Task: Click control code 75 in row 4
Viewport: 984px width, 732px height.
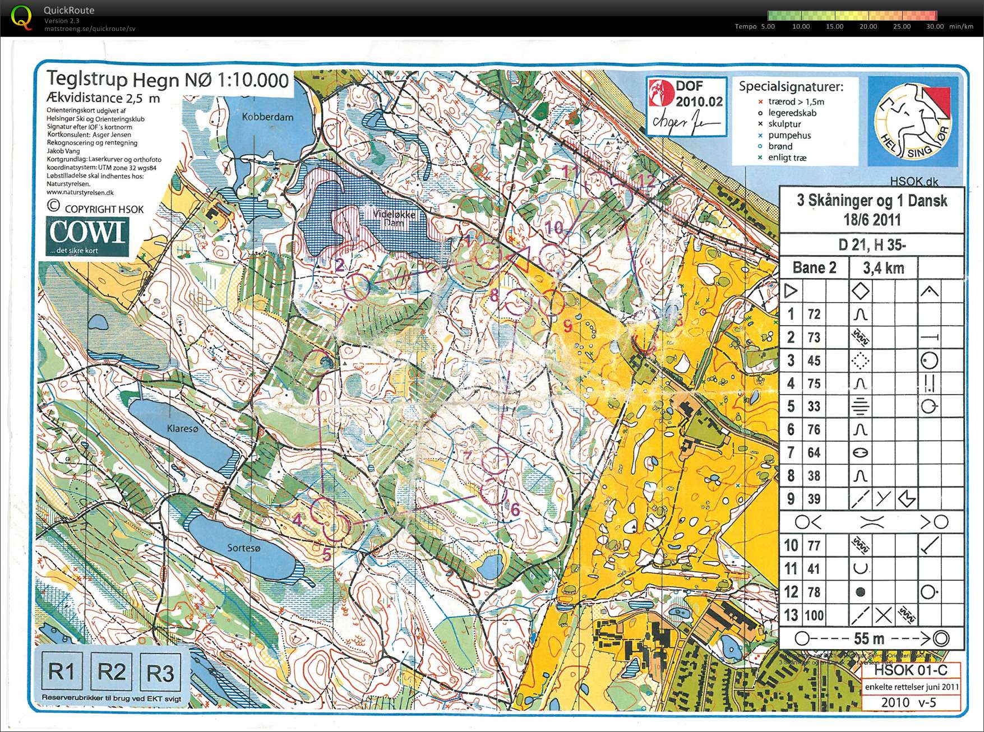Action: click(x=814, y=383)
